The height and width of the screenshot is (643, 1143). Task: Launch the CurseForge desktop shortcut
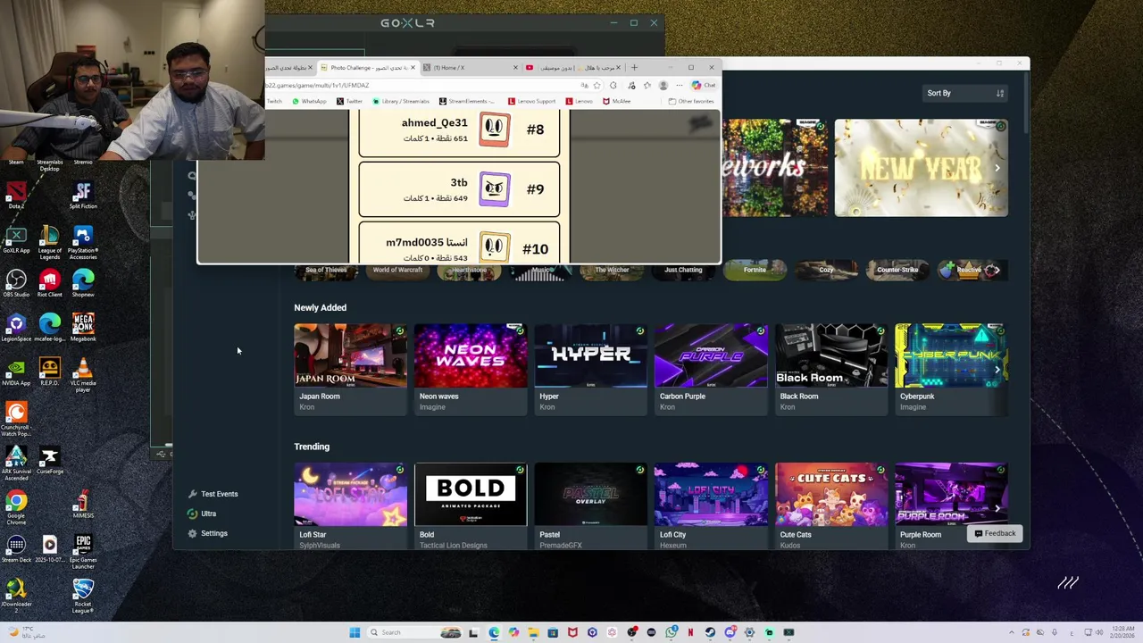(50, 461)
